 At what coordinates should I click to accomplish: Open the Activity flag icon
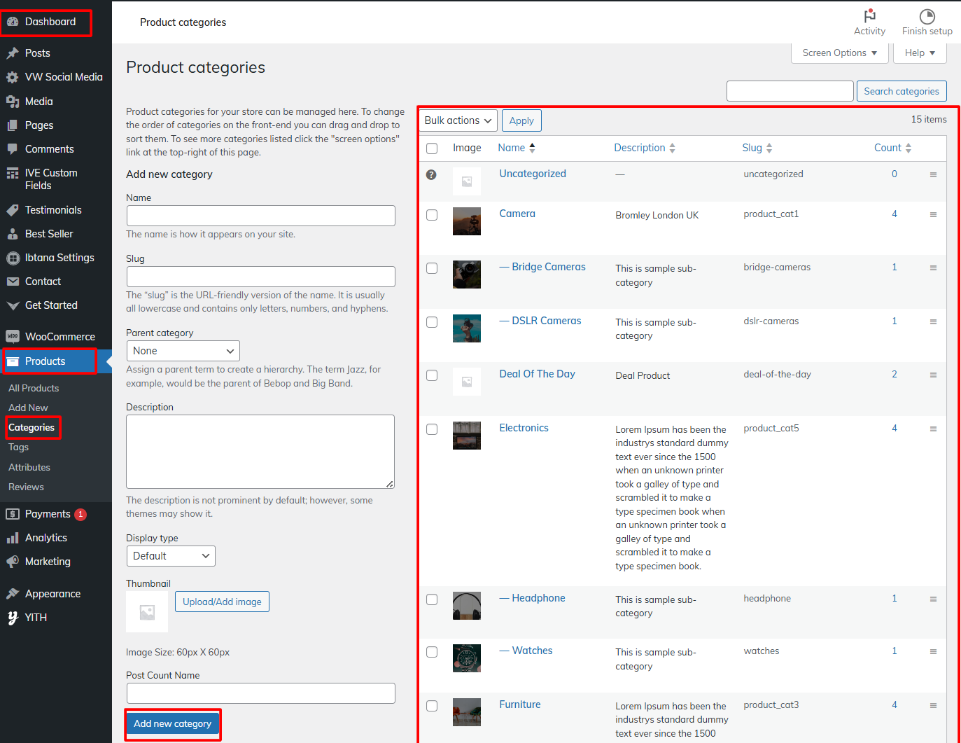(869, 16)
